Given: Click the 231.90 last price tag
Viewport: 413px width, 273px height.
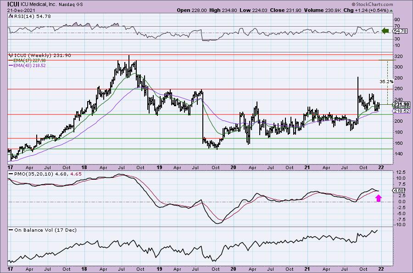Looking at the screenshot, I should coord(402,105).
